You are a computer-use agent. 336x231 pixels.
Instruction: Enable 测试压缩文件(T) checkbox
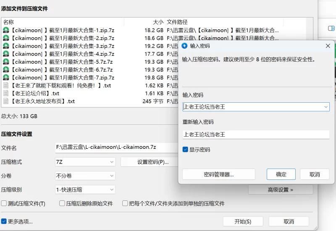[4, 203]
